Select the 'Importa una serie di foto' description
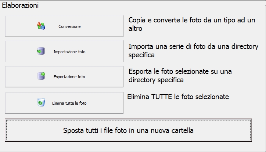 point(193,51)
